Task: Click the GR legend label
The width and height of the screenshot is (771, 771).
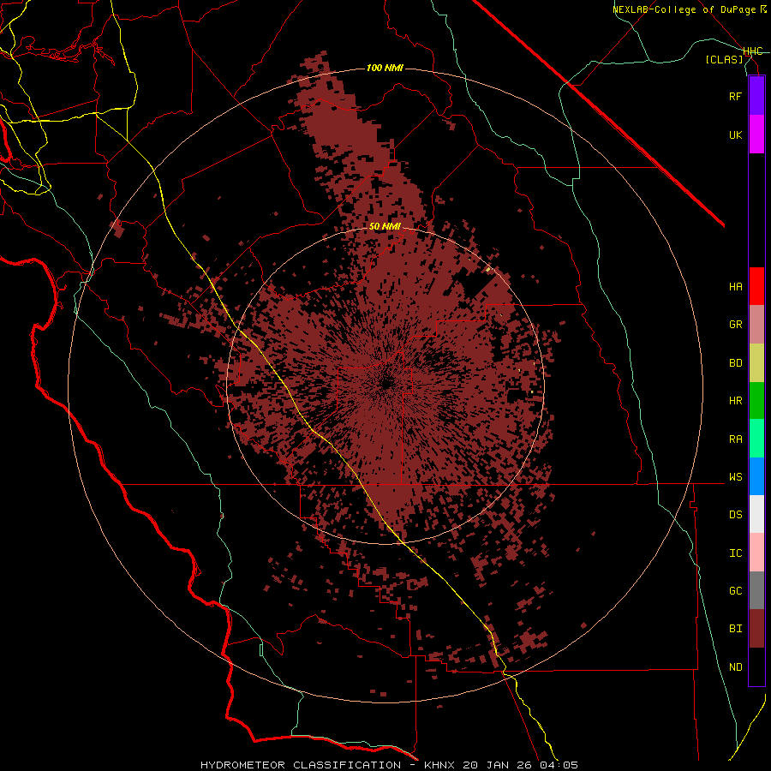Action: tap(735, 325)
